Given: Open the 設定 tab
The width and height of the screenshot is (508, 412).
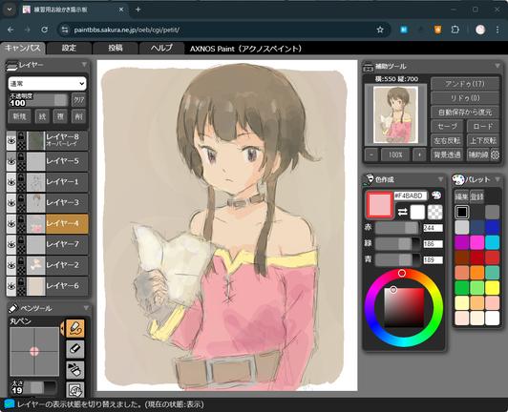Looking at the screenshot, I should [69, 49].
